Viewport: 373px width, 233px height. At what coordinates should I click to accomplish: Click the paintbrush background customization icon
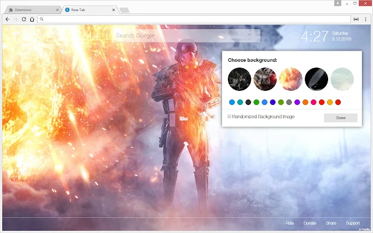281,35
